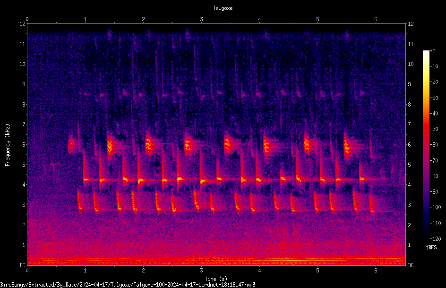Click the DC label on left axis
Image resolution: width=446 pixels, height=288 pixels.
click(23, 265)
